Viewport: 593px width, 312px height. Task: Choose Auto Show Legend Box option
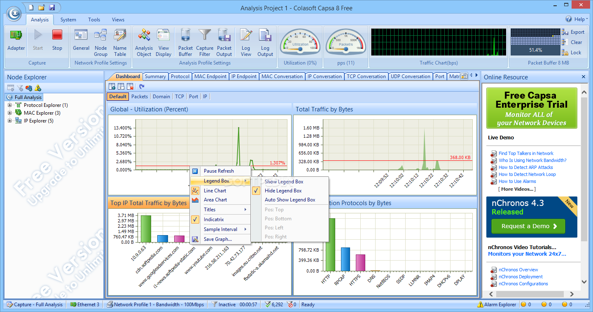290,200
